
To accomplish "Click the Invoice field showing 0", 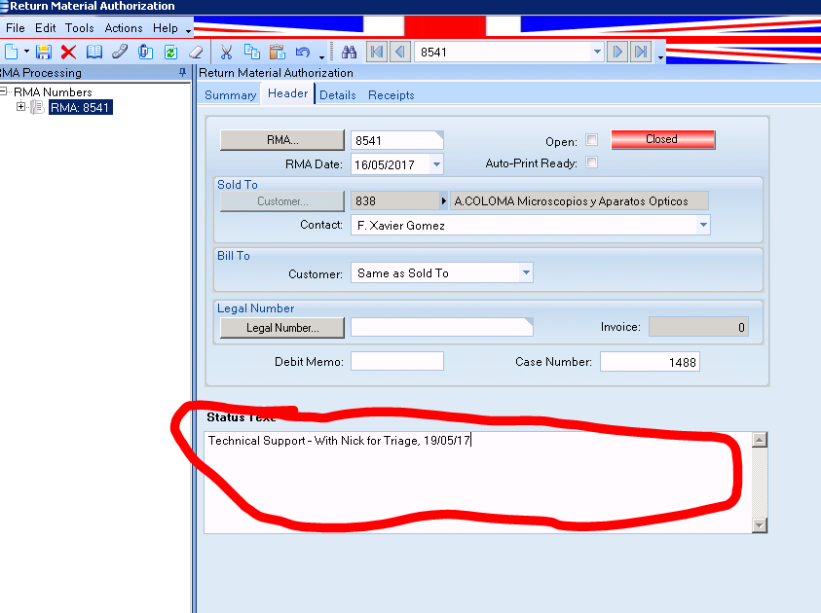I will (x=698, y=327).
